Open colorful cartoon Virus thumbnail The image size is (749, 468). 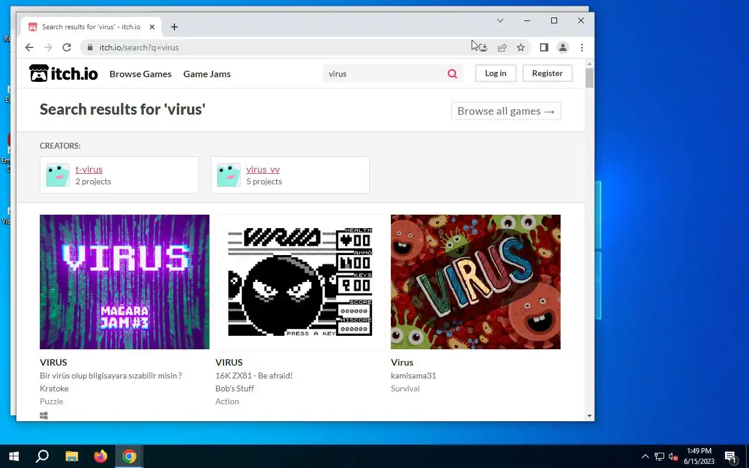(476, 282)
